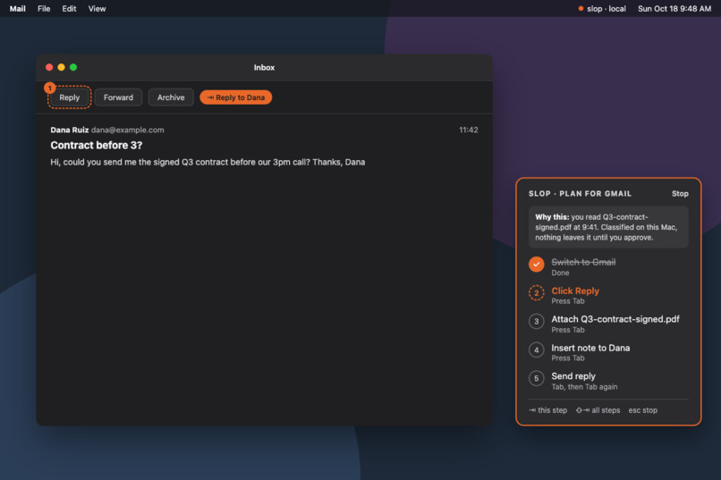721x480 pixels.
Task: Close the Inbox window with red button
Action: [49, 67]
